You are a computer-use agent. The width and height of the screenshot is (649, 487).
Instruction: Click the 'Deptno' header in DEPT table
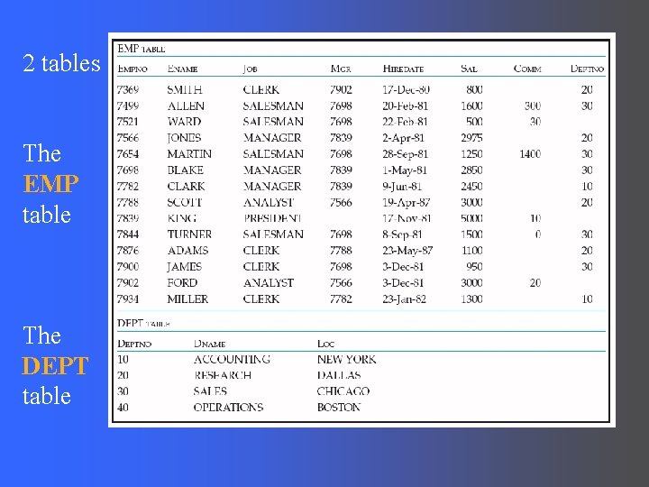134,344
